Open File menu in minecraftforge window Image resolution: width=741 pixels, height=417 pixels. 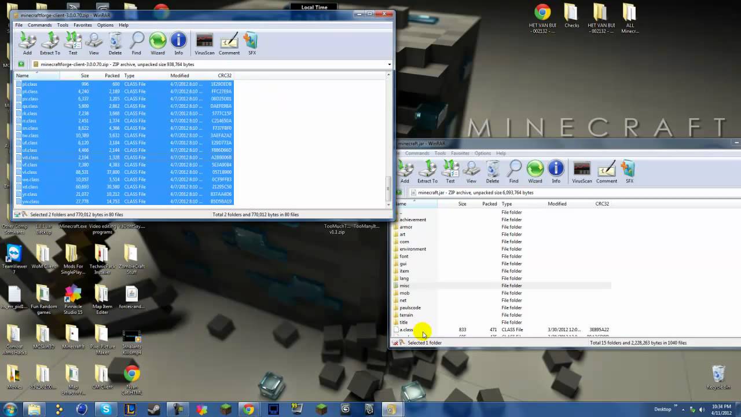19,25
